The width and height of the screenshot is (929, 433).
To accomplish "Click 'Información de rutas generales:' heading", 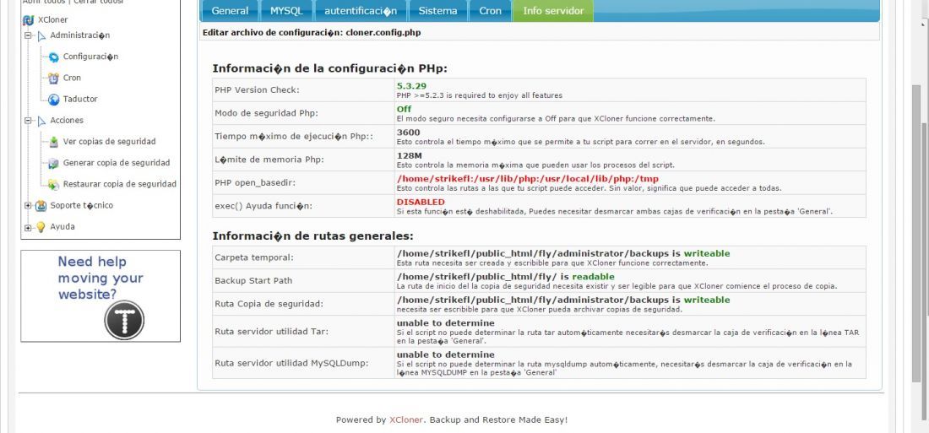I will coord(312,235).
